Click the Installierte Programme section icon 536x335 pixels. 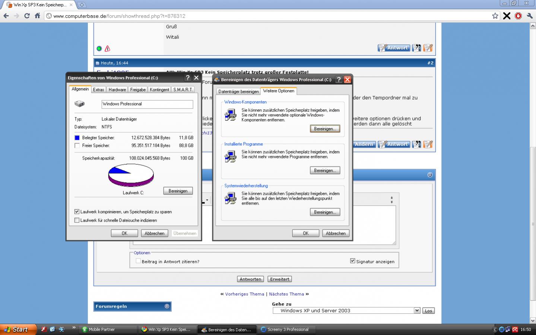click(x=231, y=157)
